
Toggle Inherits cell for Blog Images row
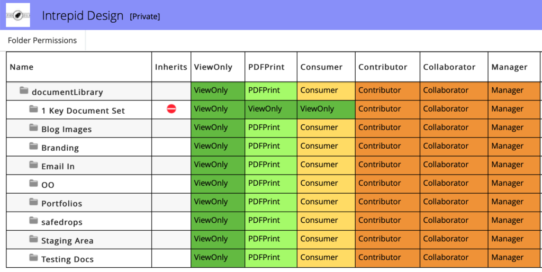pyautogui.click(x=171, y=128)
